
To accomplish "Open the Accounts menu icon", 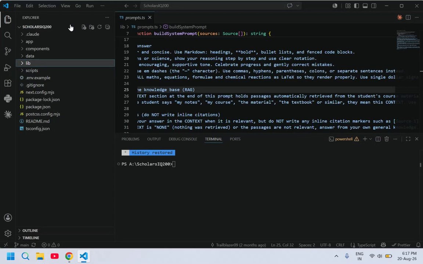I will coord(8,217).
